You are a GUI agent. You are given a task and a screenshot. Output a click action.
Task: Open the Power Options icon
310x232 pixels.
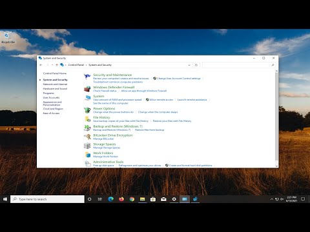click(87, 110)
